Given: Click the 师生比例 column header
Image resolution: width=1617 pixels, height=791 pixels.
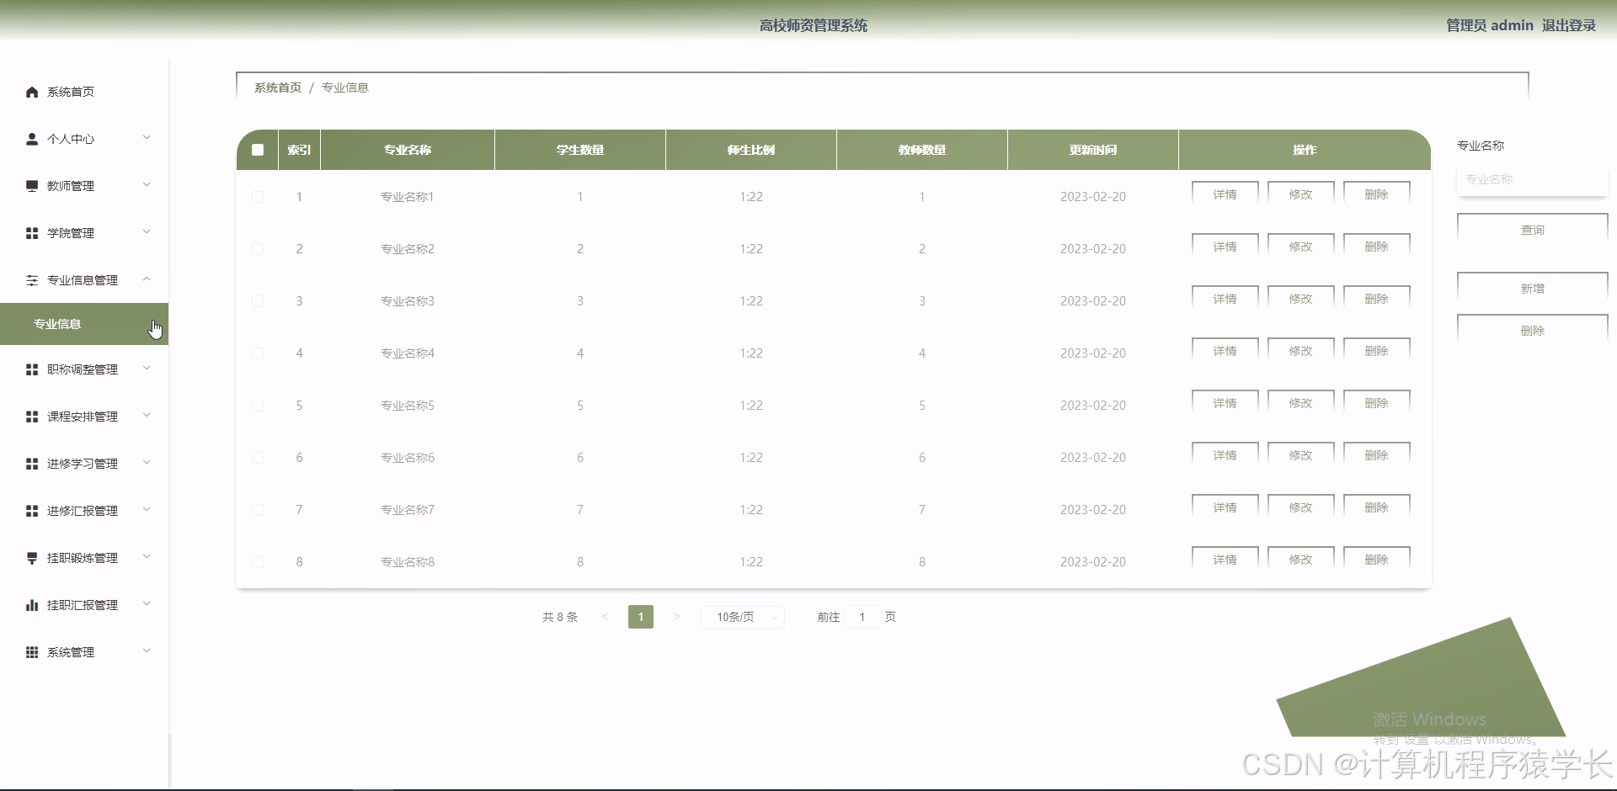Looking at the screenshot, I should coord(751,150).
